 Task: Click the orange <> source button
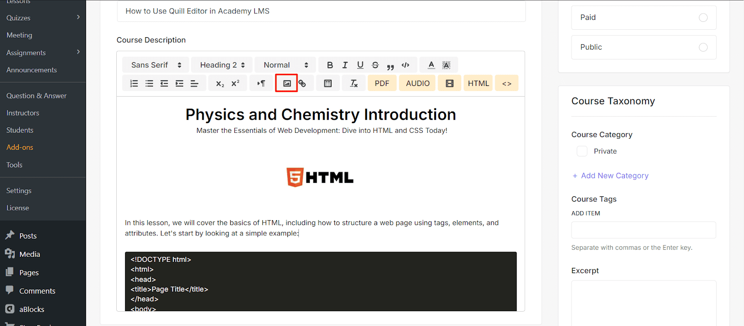tap(507, 84)
